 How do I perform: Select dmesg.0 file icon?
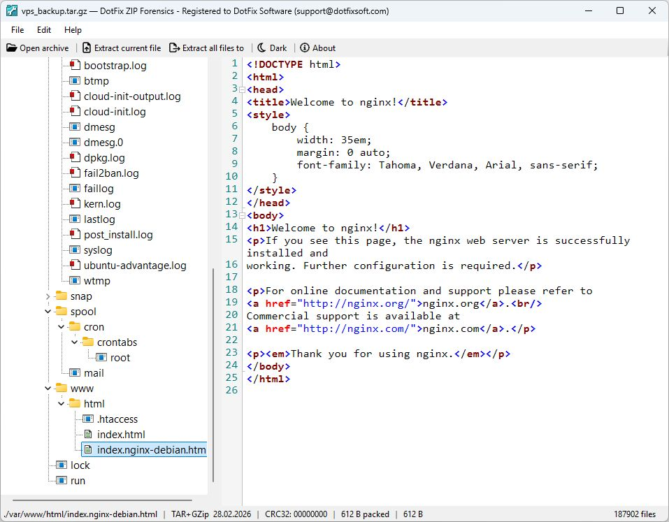[x=75, y=142]
